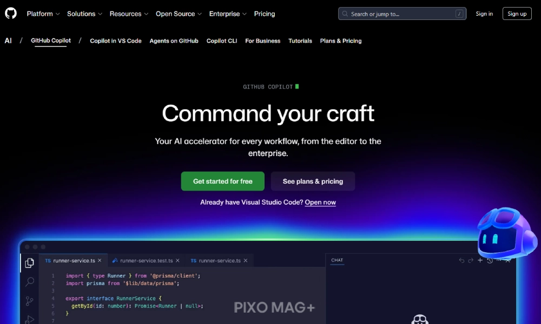Close the active runner-service.ts editor tab
541x324 pixels.
[100, 260]
